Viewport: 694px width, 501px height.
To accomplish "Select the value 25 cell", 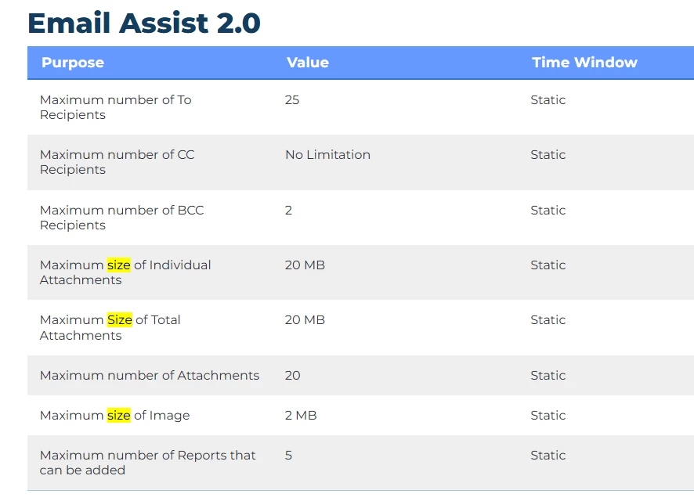I will coord(292,100).
